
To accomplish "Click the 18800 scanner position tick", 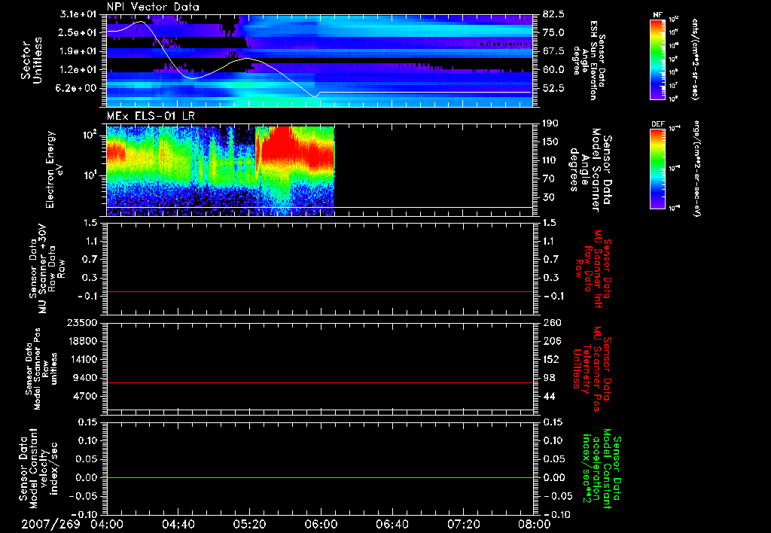I will pyautogui.click(x=83, y=341).
